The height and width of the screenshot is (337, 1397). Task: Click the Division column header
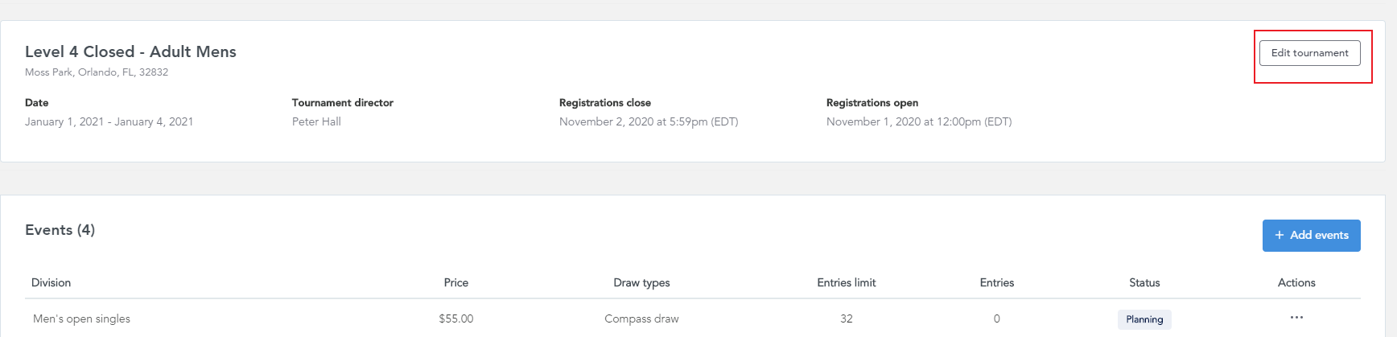coord(51,282)
